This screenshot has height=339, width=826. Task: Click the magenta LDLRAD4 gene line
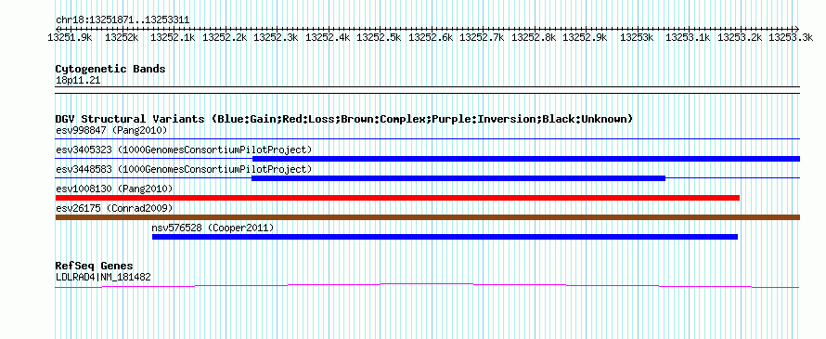click(427, 284)
